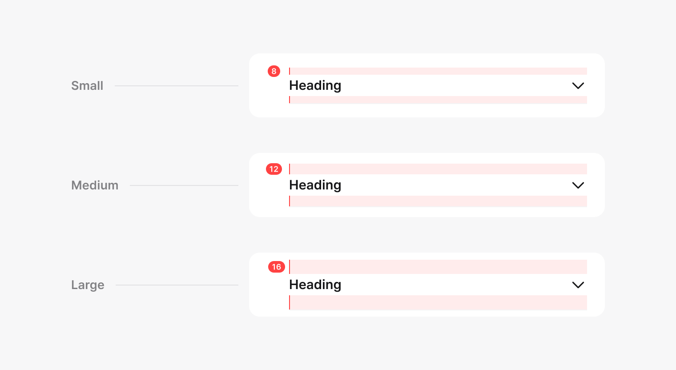Click the red badge labeled 12
This screenshot has width=676, height=370.
(274, 169)
